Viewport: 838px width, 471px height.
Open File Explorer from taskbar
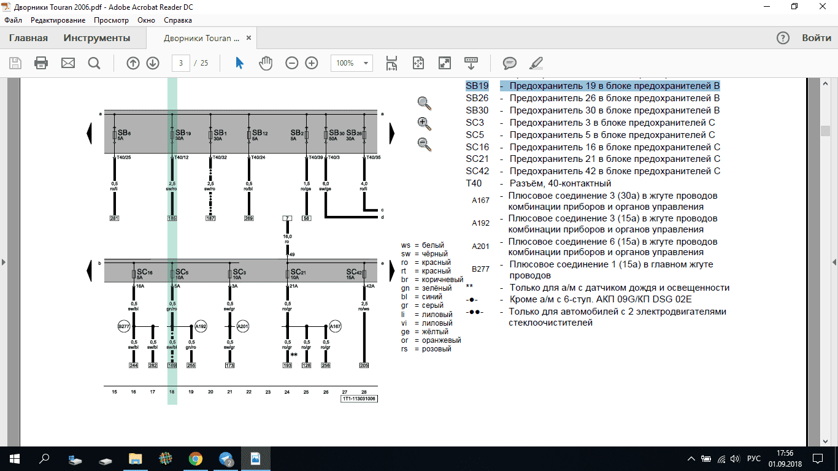pyautogui.click(x=136, y=459)
